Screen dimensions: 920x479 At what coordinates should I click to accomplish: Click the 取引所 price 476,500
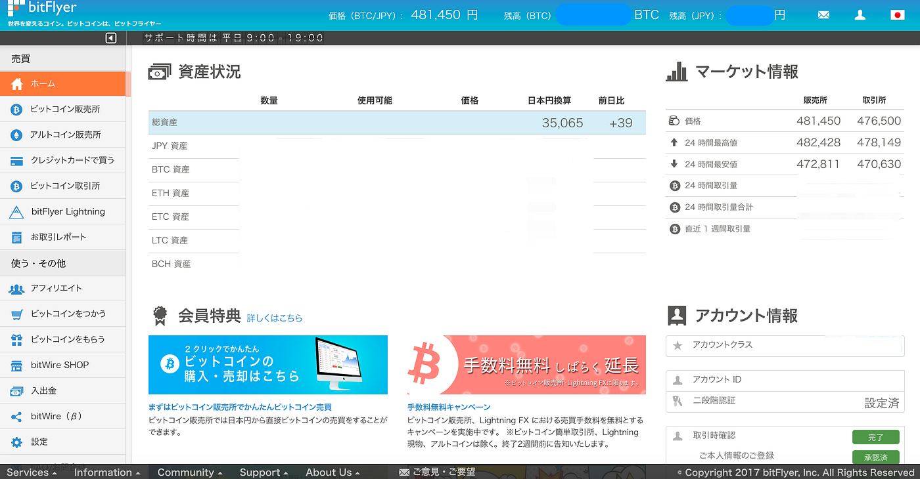point(879,121)
